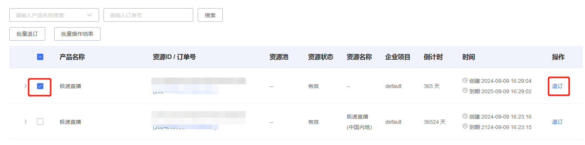
Task: Click 退订 link for the 365 天 row
Action: point(557,86)
